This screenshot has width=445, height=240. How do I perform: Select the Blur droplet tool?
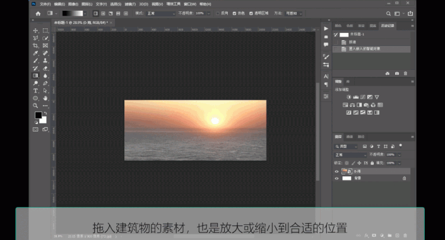tap(45, 76)
